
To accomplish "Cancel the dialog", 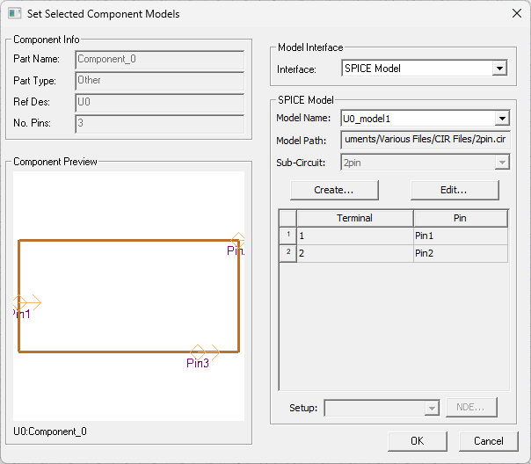I will [x=488, y=441].
